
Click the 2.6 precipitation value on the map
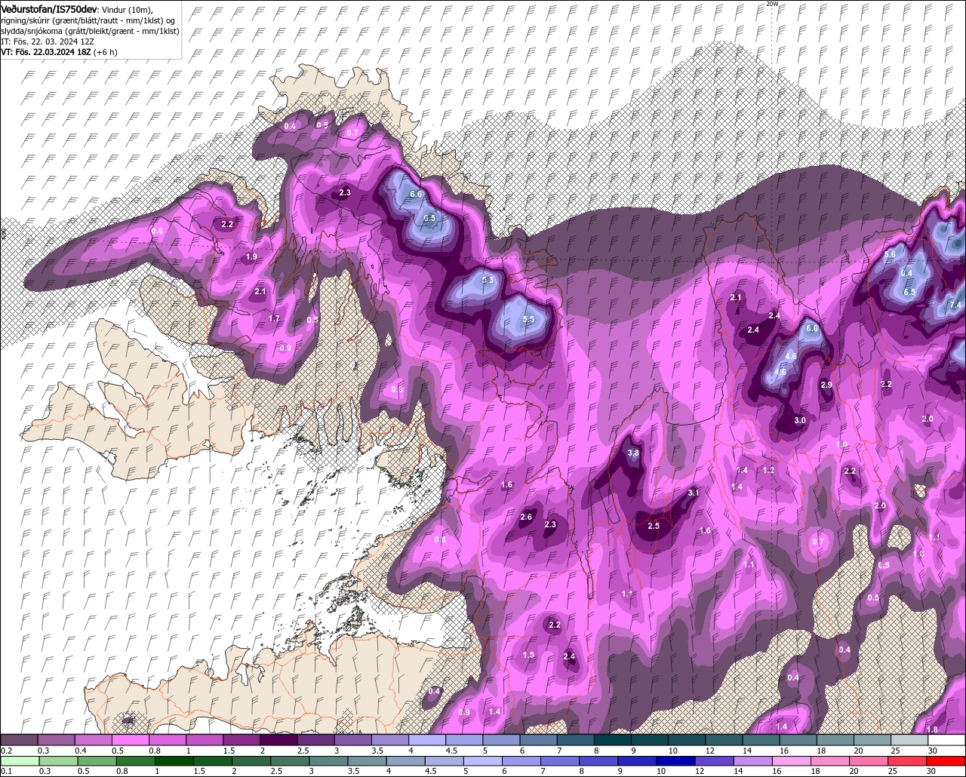(527, 517)
